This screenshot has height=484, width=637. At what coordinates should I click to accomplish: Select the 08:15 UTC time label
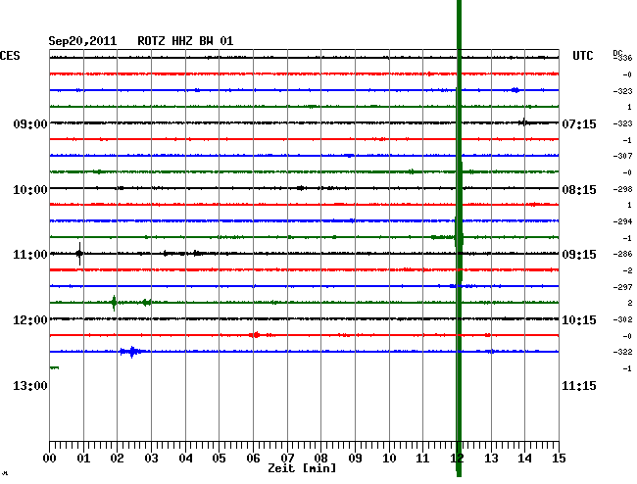pos(579,190)
